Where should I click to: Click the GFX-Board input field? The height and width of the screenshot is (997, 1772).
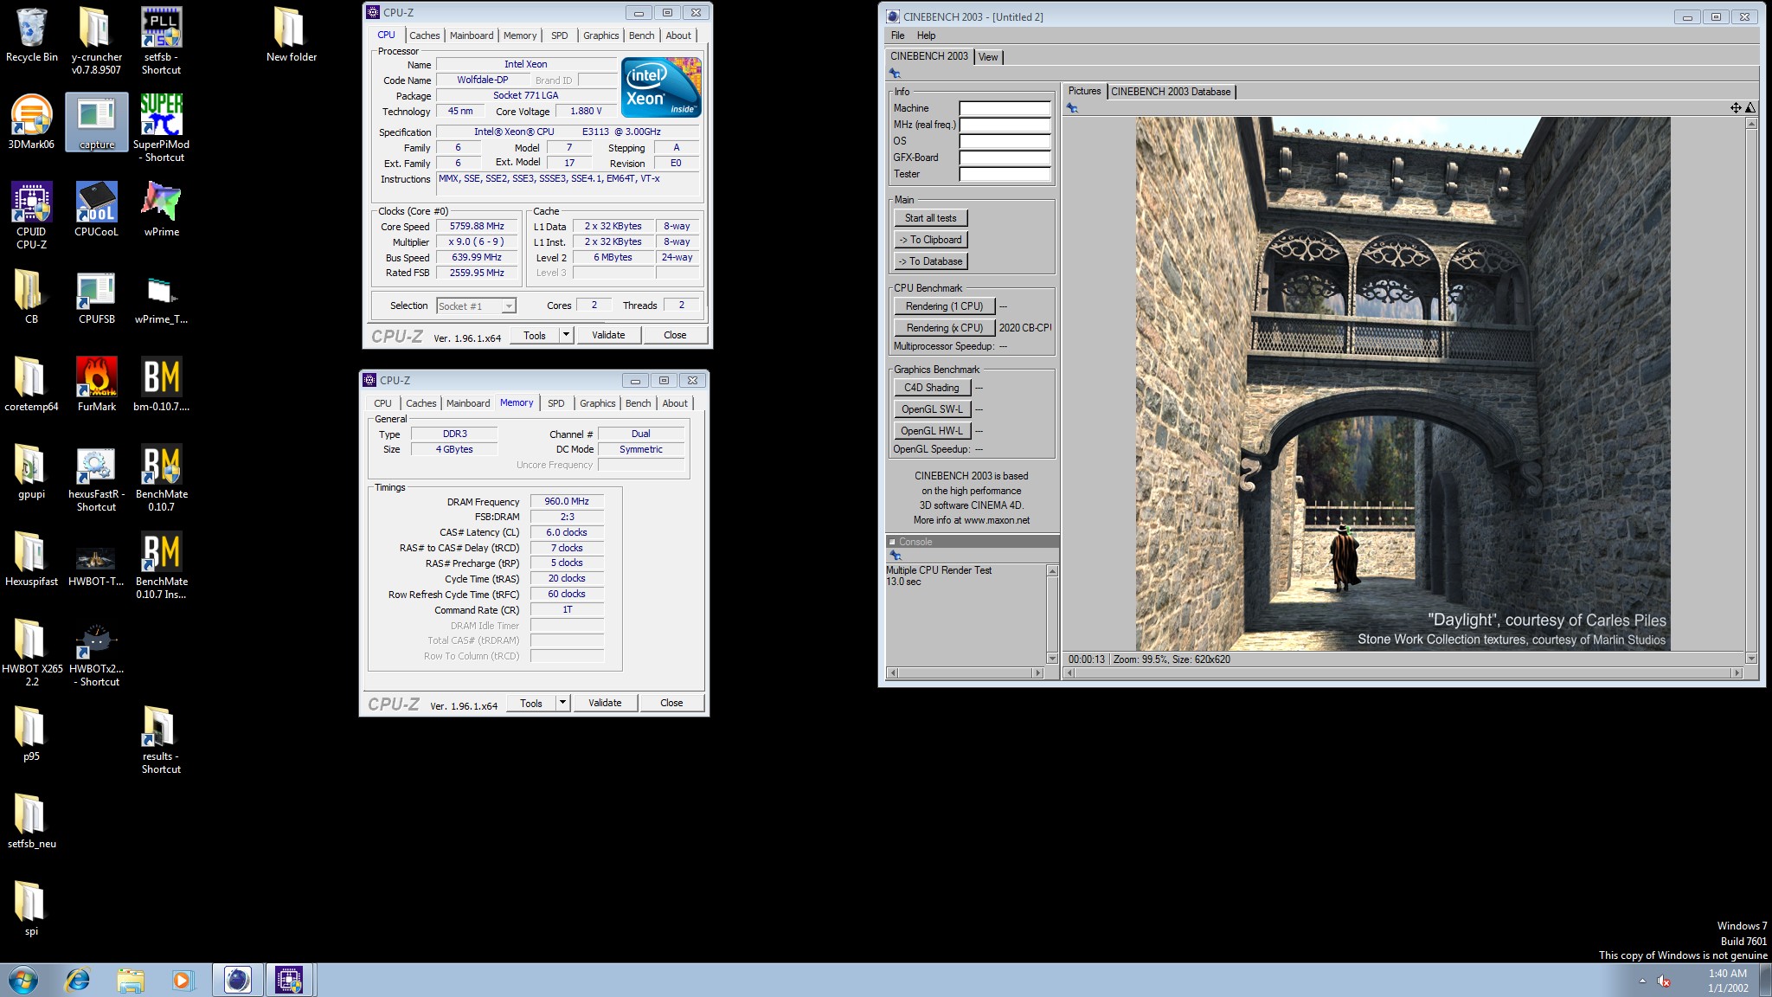point(1005,158)
